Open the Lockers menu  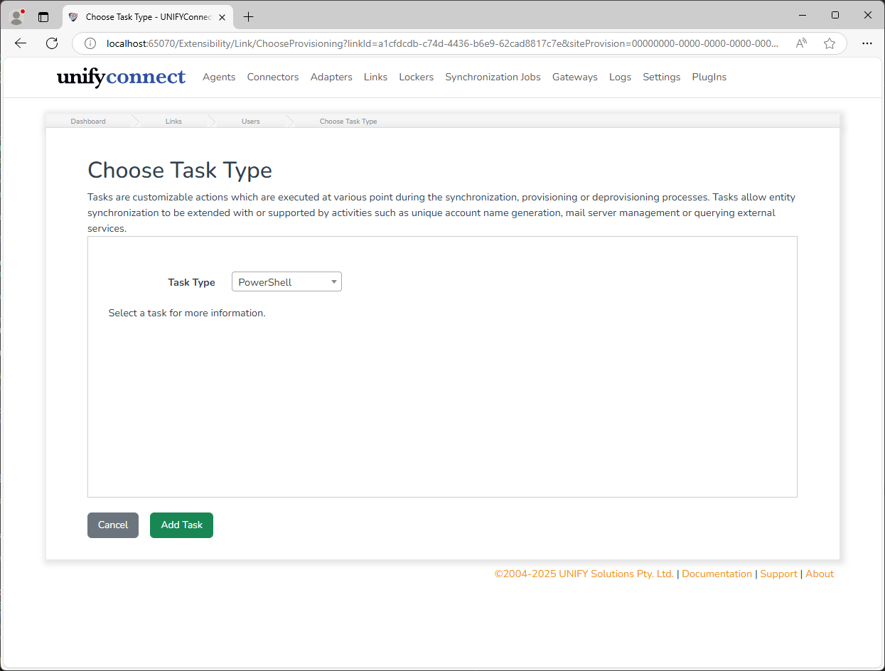pos(416,77)
